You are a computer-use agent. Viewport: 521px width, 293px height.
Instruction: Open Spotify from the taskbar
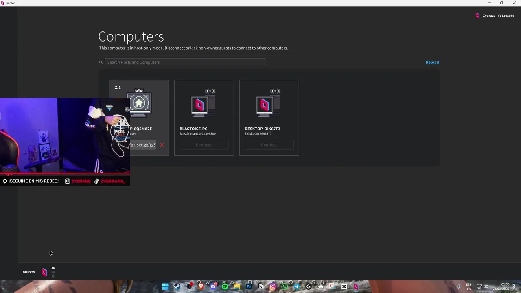click(225, 286)
